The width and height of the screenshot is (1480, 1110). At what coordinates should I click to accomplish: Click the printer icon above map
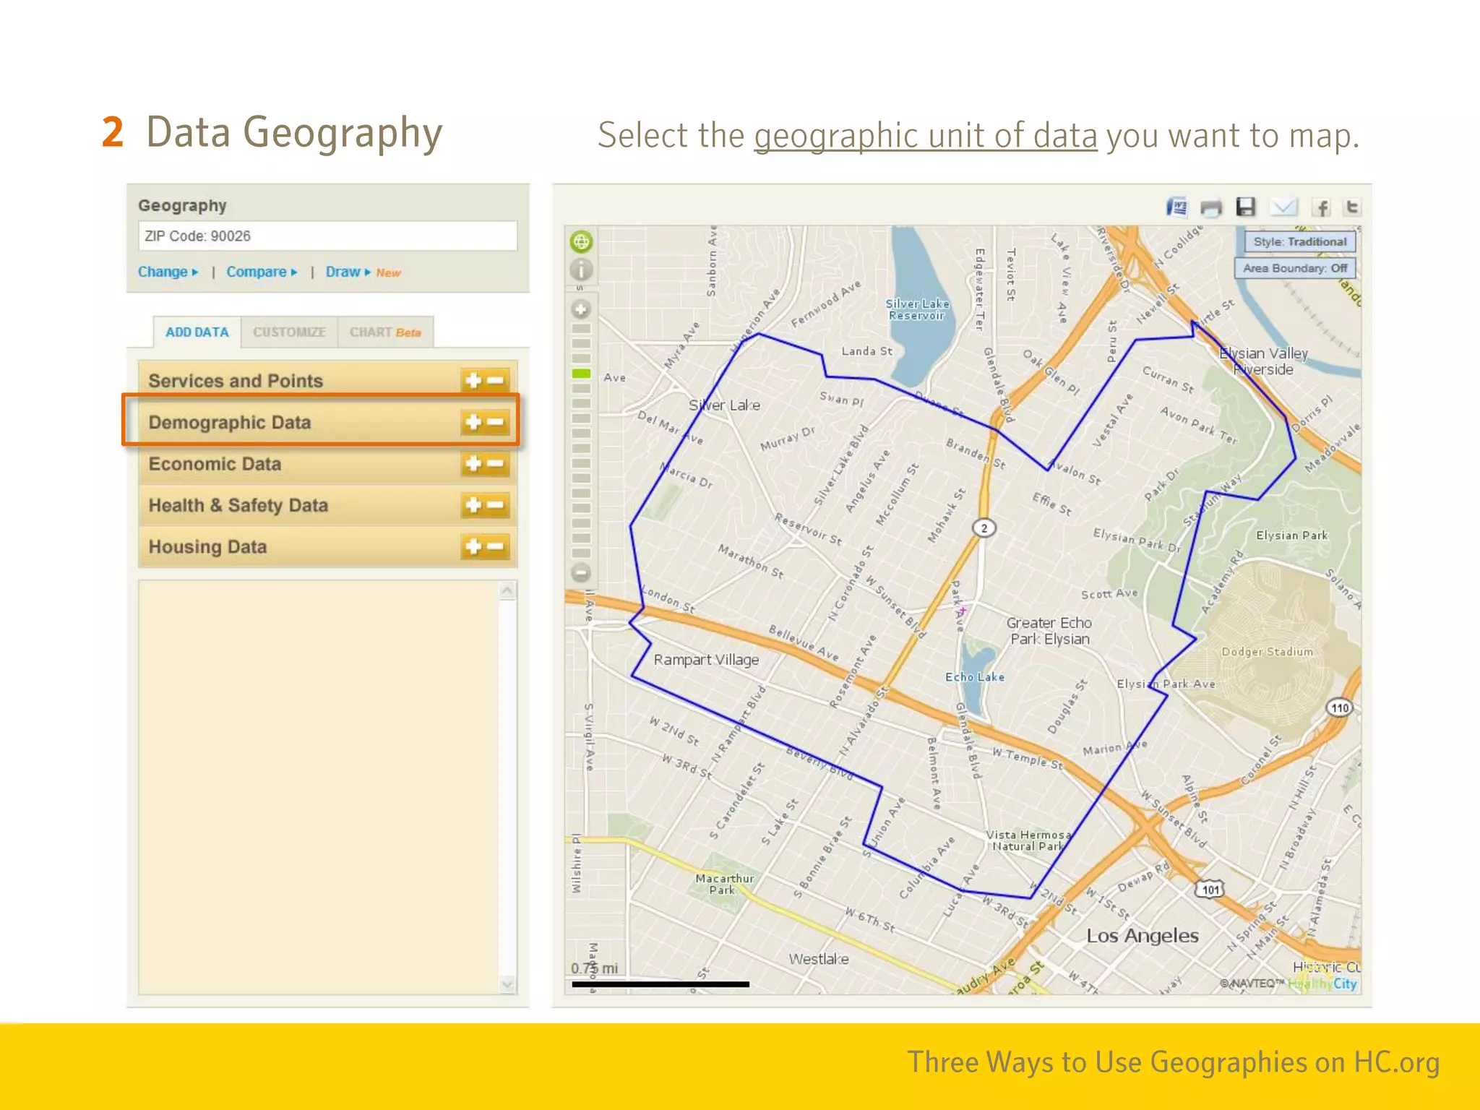point(1210,208)
